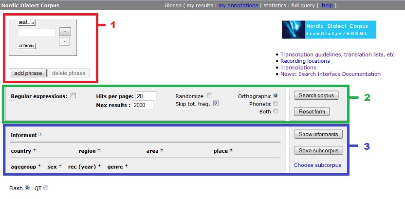405x199 pixels.
Task: Click the Hits per page field
Action: [146, 96]
